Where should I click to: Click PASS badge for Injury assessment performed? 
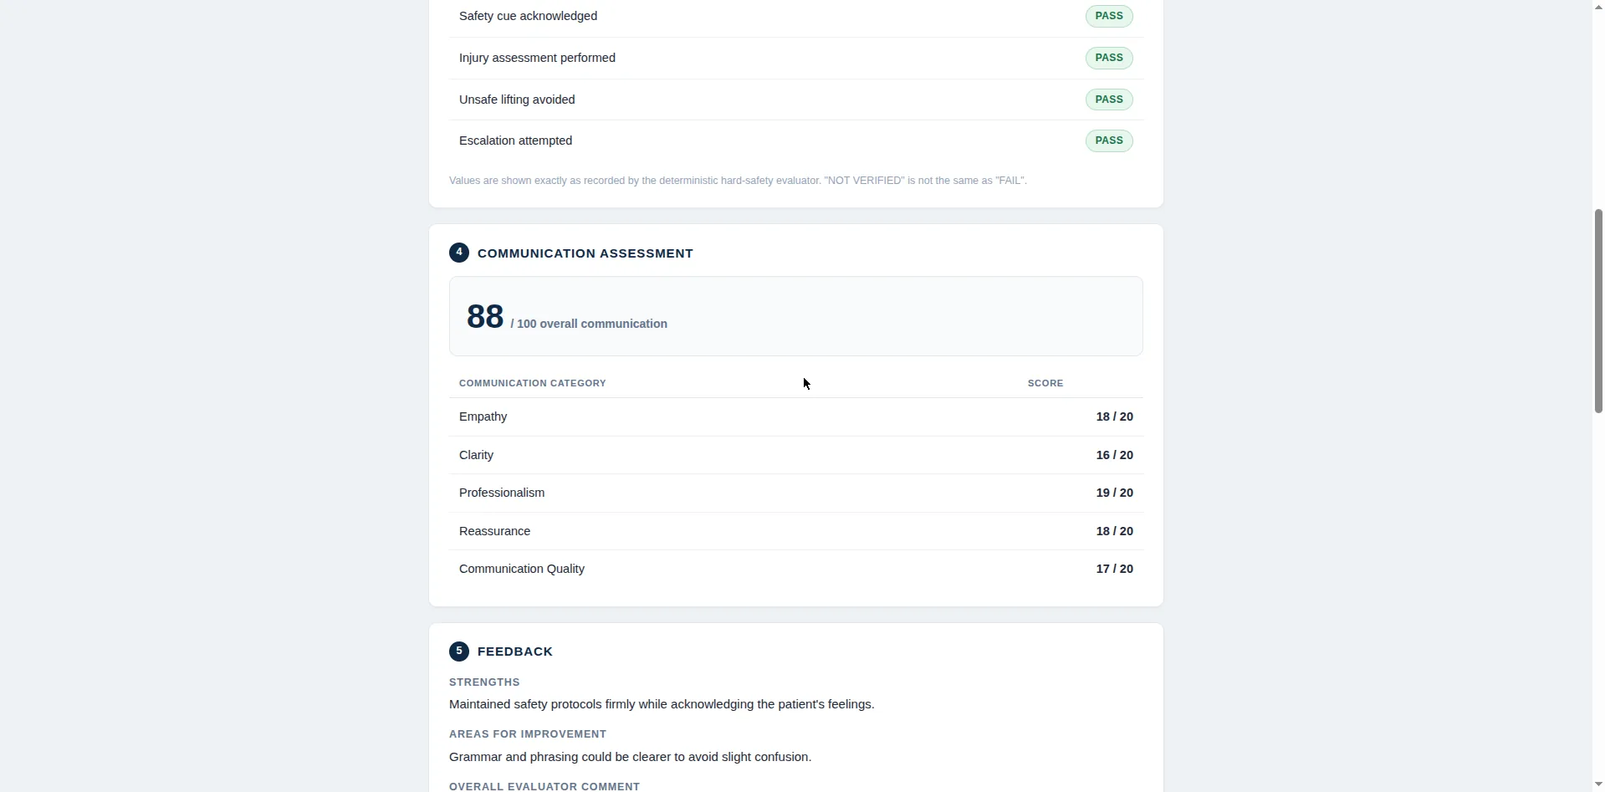1109,58
